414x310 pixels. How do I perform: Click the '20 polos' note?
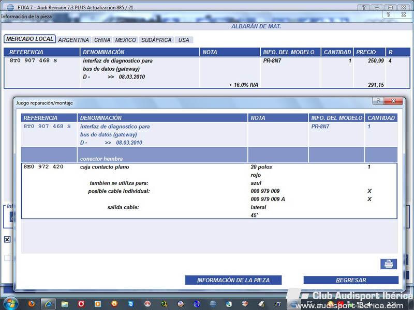(261, 167)
